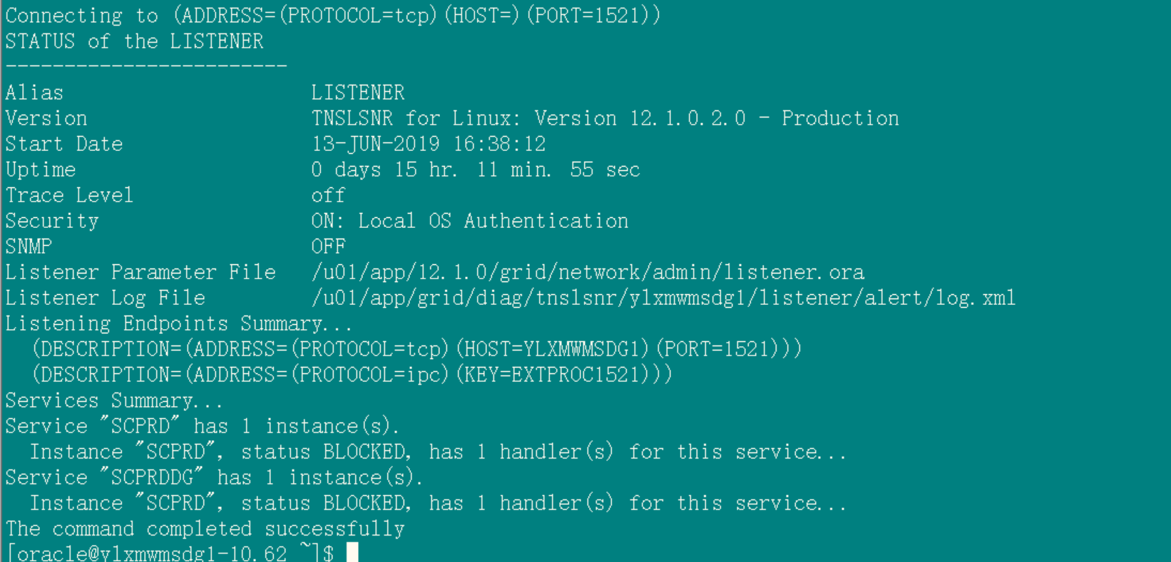Click the oracle@ylxmwmsdg1 shell prompt text
The height and width of the screenshot is (562, 1171).
(170, 553)
